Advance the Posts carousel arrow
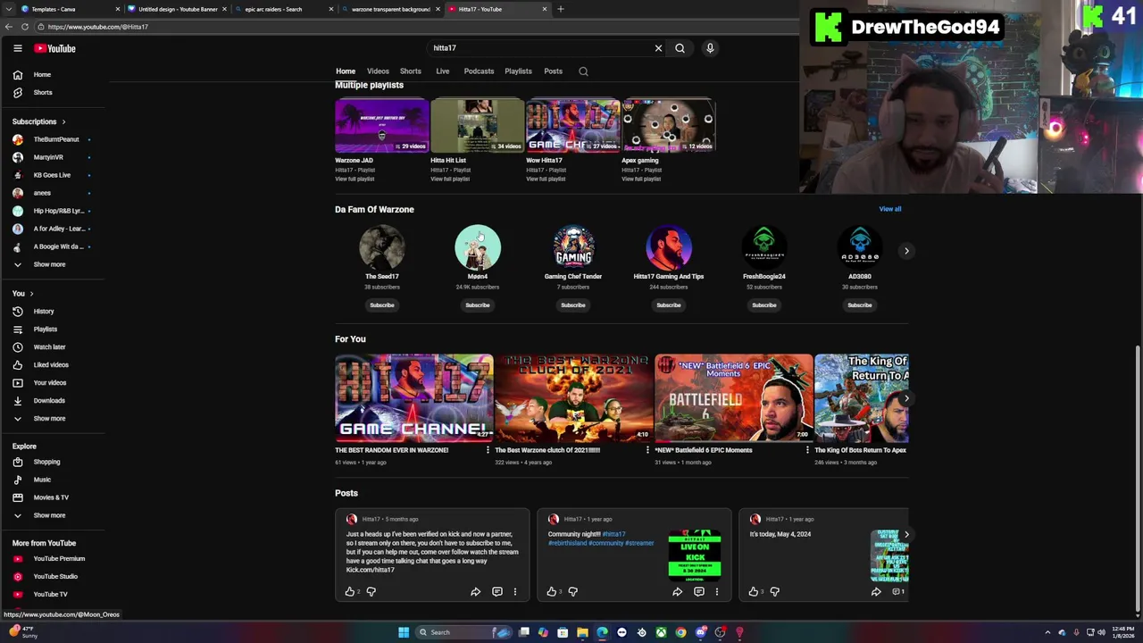Image resolution: width=1143 pixels, height=643 pixels. [906, 535]
